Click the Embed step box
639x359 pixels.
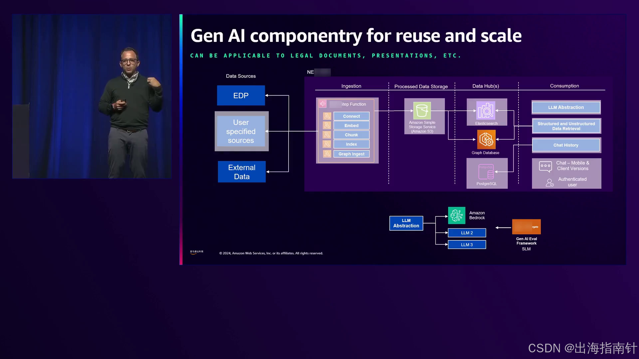[x=351, y=125]
